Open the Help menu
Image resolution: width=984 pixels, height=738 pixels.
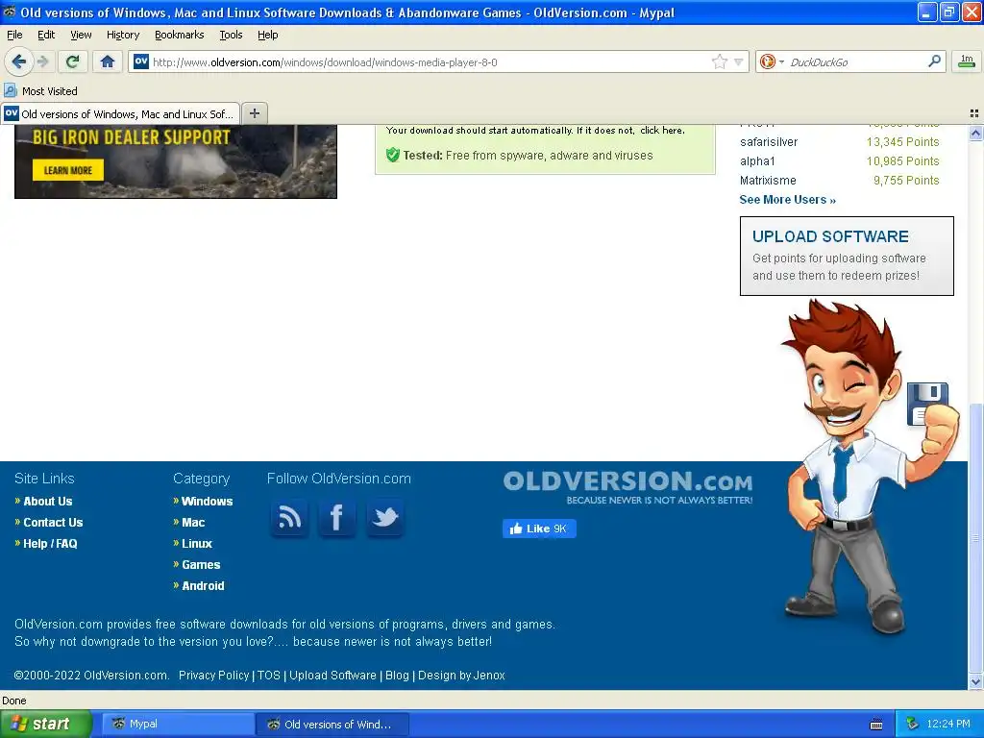point(268,35)
